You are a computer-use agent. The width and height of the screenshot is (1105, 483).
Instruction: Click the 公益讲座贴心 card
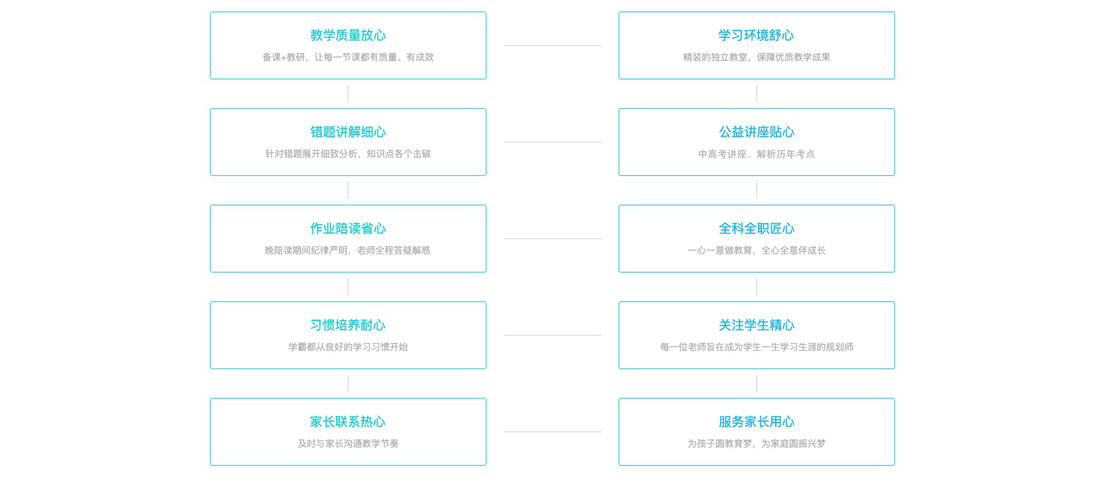tap(757, 142)
